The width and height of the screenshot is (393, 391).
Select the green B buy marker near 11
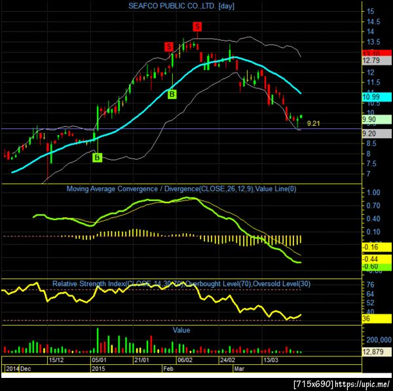click(172, 94)
